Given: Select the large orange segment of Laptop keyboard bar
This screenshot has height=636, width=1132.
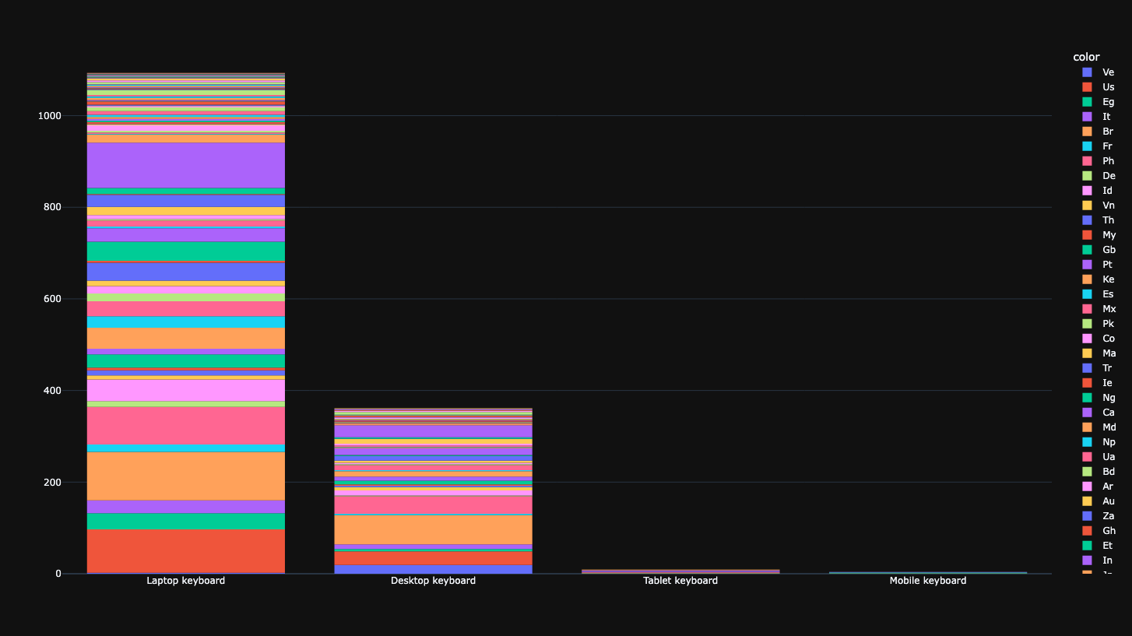Looking at the screenshot, I should (186, 476).
